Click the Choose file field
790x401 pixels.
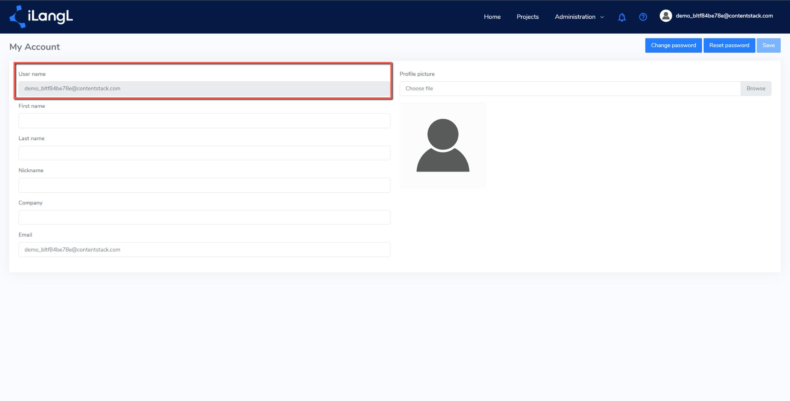[570, 89]
